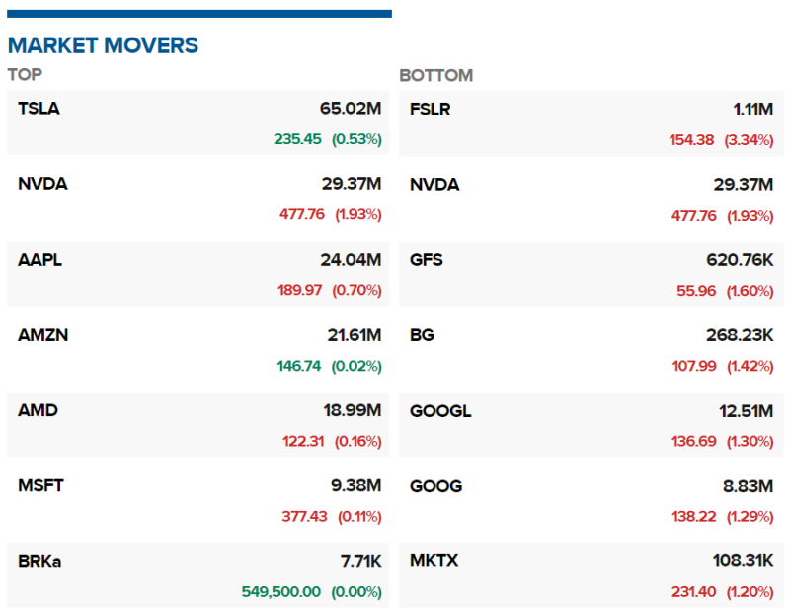This screenshot has width=790, height=612.
Task: Select MSFT volume 9.38M
Action: point(356,485)
